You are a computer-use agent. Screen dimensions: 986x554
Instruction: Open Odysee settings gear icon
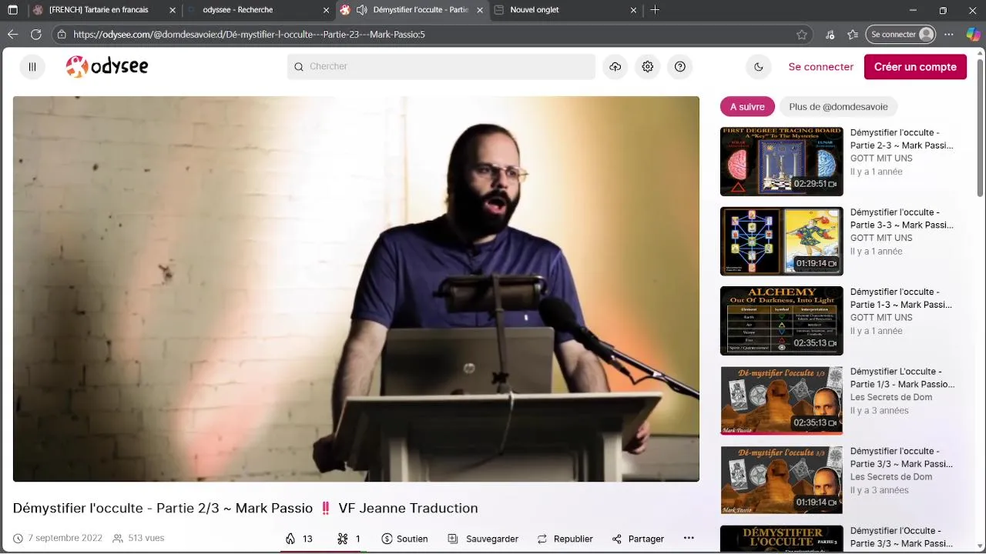648,67
